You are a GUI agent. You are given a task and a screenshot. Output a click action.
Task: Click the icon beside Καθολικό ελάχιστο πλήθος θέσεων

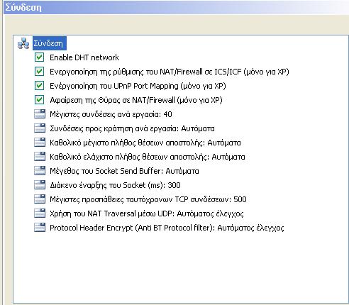[40, 157]
